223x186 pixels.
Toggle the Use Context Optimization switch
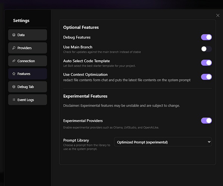206,77
